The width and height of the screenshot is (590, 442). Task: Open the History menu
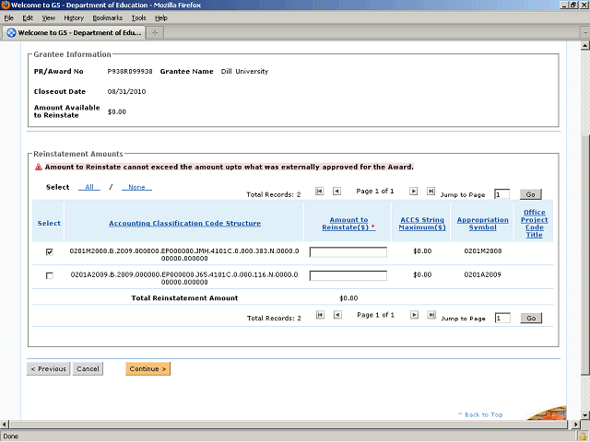coord(74,17)
